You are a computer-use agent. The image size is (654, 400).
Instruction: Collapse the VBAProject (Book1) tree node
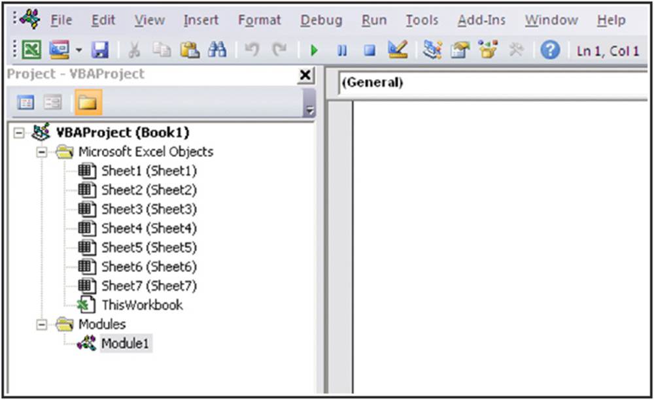pyautogui.click(x=19, y=133)
